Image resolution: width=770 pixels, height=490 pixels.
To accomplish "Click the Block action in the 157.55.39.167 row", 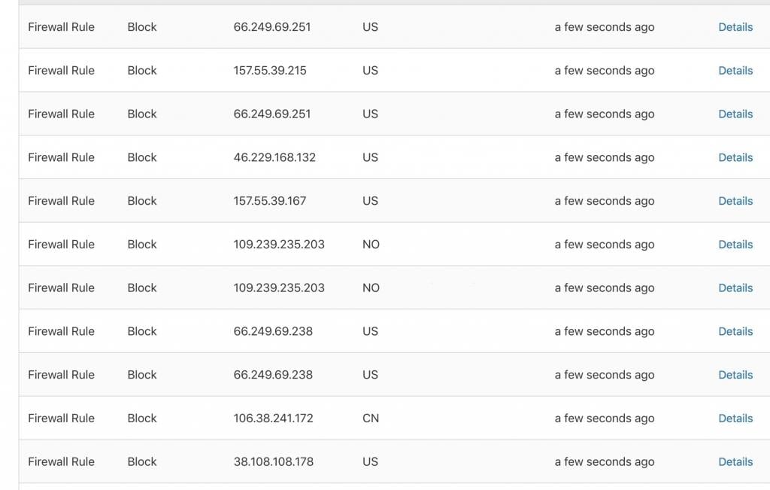I will [142, 200].
